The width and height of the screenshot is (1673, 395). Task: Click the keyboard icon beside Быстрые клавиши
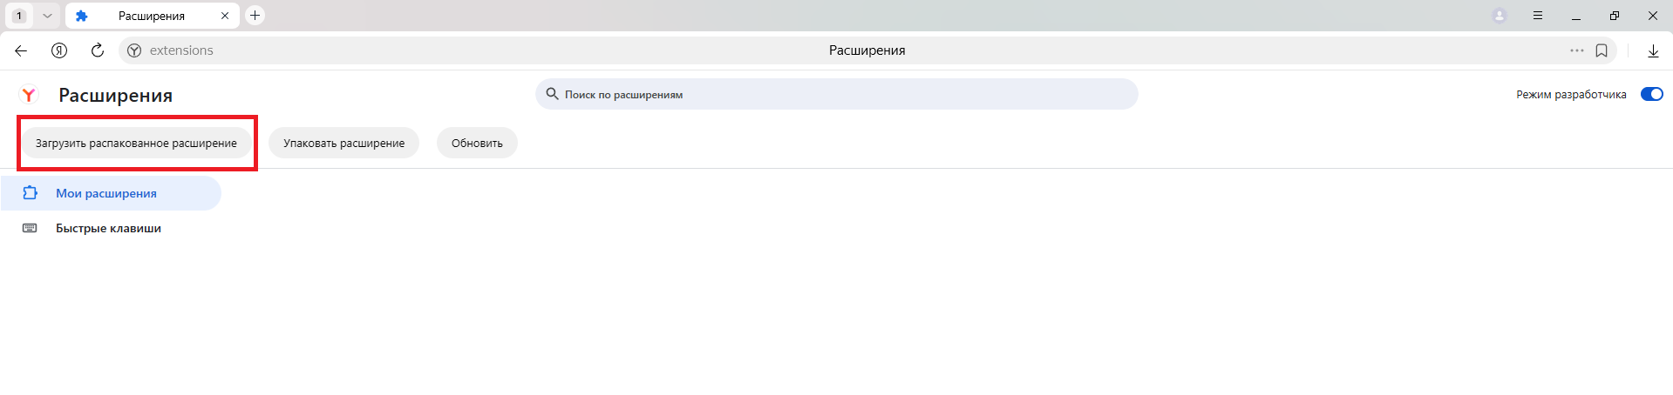(x=30, y=228)
